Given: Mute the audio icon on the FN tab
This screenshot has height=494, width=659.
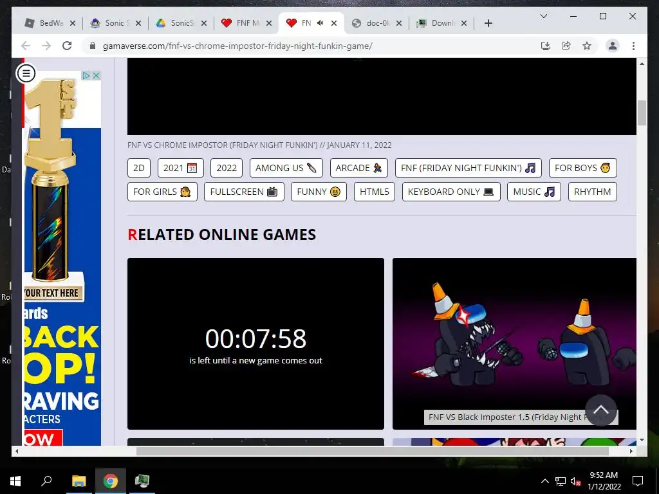Looking at the screenshot, I should 320,23.
